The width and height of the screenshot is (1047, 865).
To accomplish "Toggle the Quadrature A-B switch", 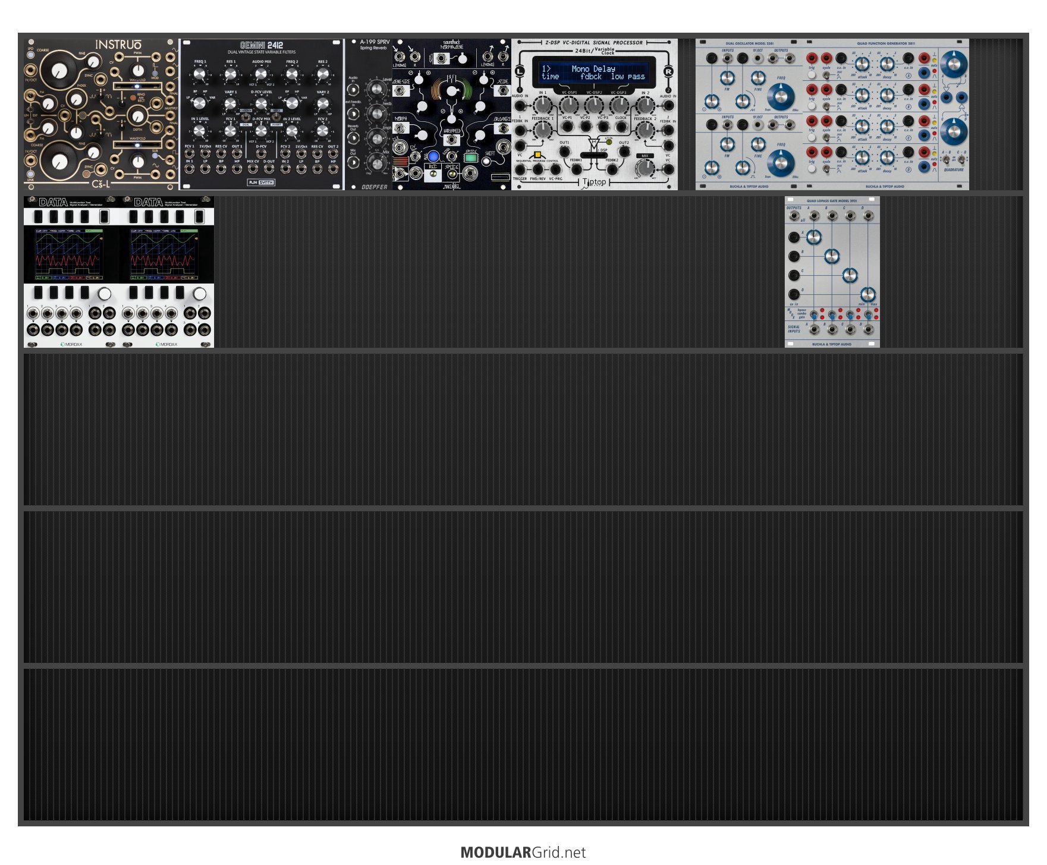I will (x=945, y=160).
